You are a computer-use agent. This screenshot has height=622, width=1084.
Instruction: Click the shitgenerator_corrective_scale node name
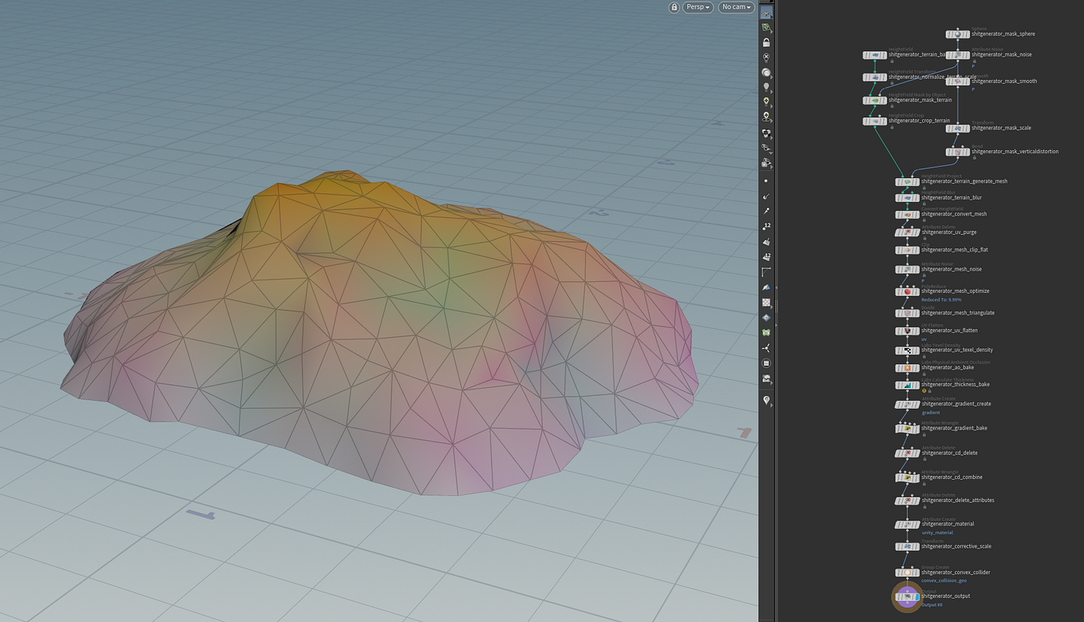pyautogui.click(x=957, y=547)
